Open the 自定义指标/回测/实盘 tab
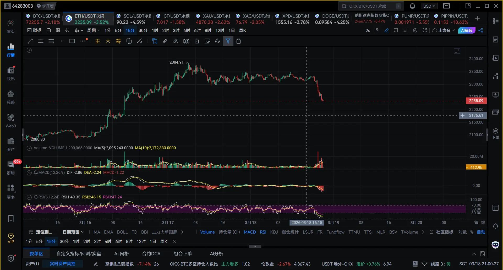Screen dimensions: 503x270 coord(79,253)
